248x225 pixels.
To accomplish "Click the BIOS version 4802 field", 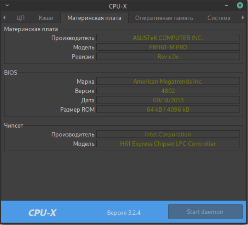I will tap(168, 91).
